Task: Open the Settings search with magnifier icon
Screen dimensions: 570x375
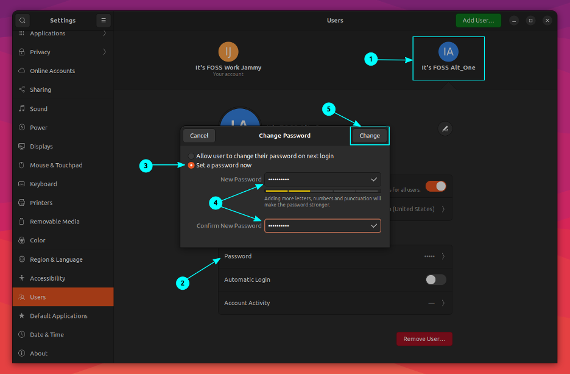Action: coord(22,20)
